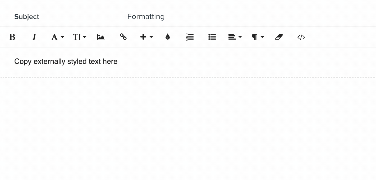Expand the caret beside the pilcrow icon
Viewport: 376px width, 180px height.
[x=262, y=37]
